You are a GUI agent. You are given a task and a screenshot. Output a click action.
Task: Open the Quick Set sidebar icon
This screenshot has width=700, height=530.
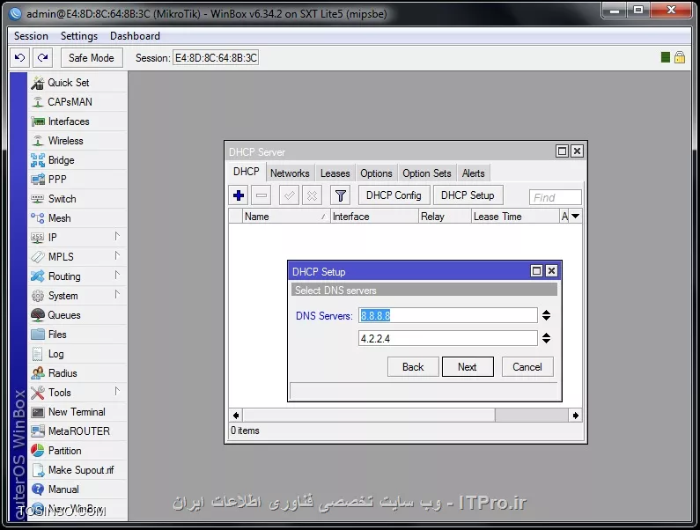[x=38, y=83]
